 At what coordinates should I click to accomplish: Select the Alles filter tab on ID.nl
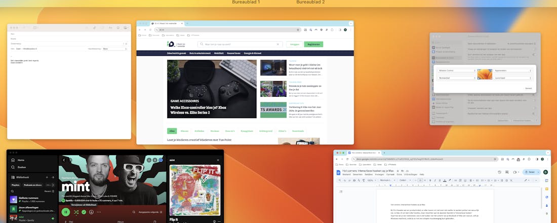172,131
